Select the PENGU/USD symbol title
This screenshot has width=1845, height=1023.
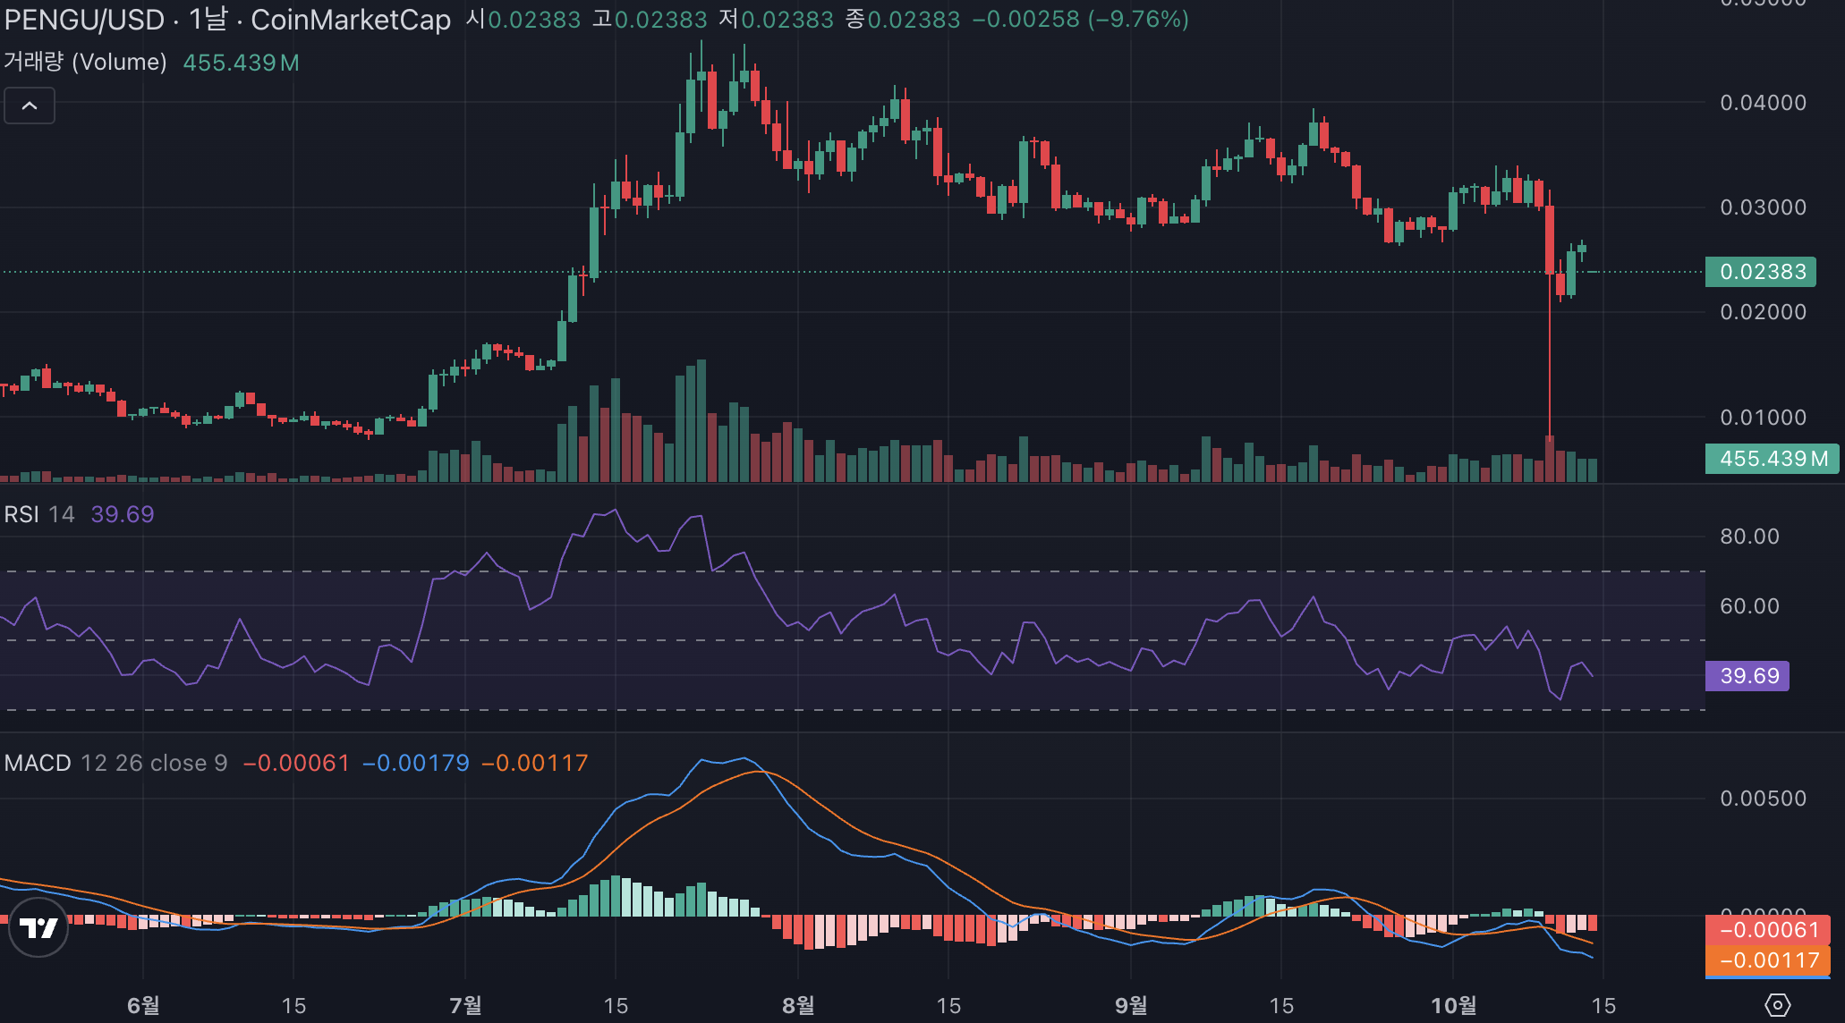[x=84, y=20]
